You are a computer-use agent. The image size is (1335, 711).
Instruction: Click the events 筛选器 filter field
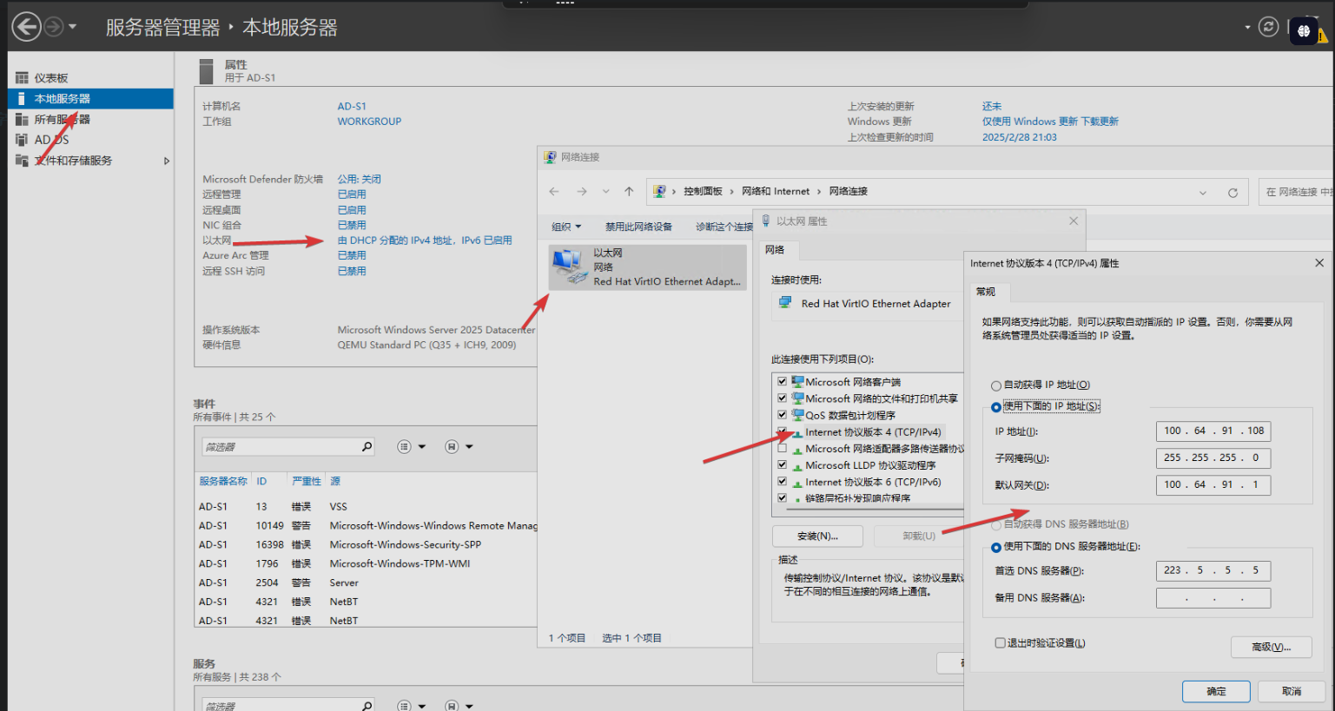pyautogui.click(x=280, y=447)
